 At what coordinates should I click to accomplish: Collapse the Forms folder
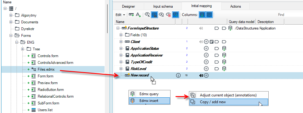11,36
